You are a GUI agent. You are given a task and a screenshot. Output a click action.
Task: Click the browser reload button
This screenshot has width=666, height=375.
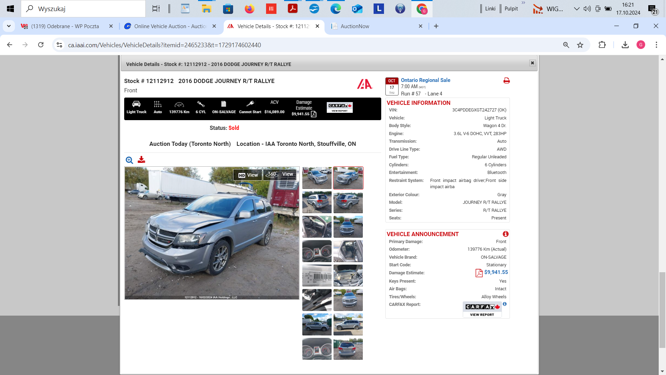click(x=41, y=45)
